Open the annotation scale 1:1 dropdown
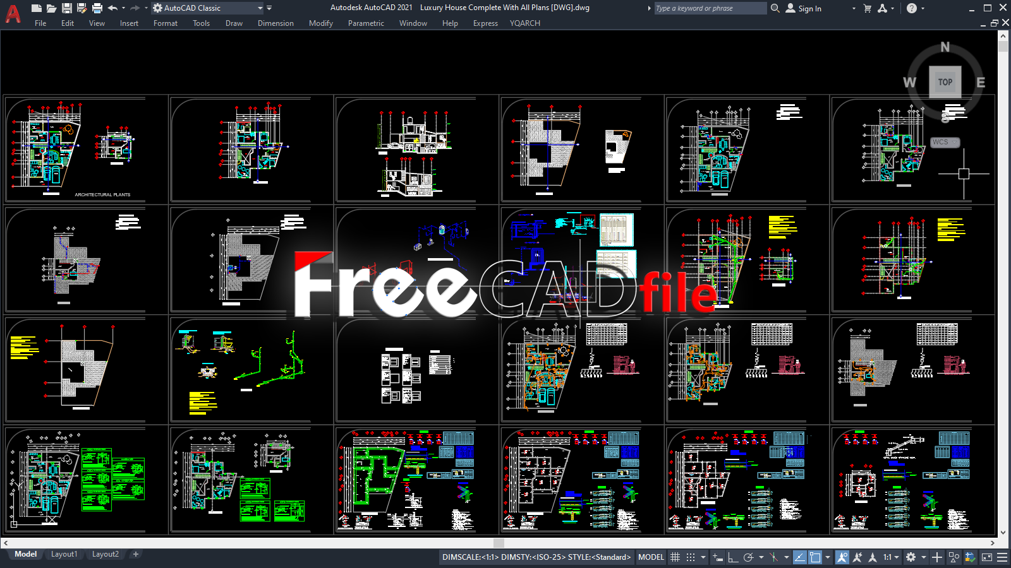This screenshot has width=1011, height=568. point(891,557)
